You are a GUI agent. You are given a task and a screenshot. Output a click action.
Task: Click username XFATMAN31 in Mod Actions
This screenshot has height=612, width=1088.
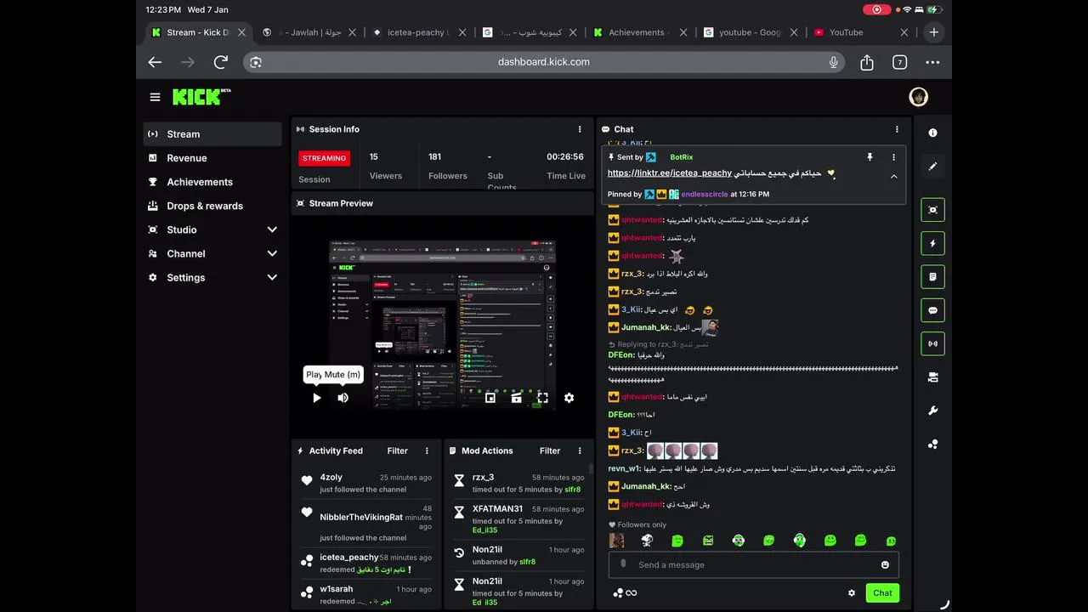[x=497, y=509]
